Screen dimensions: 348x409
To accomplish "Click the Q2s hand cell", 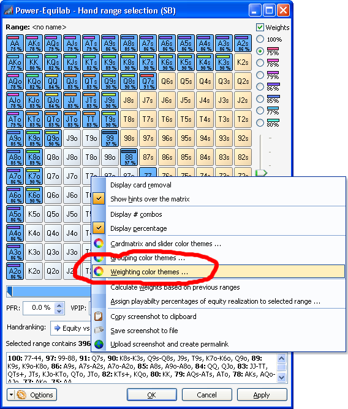I will 243,81.
